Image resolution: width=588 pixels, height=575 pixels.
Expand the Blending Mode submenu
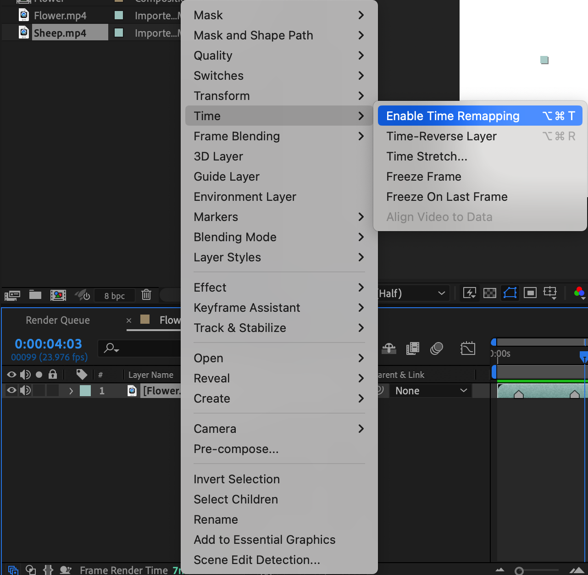[x=279, y=237]
